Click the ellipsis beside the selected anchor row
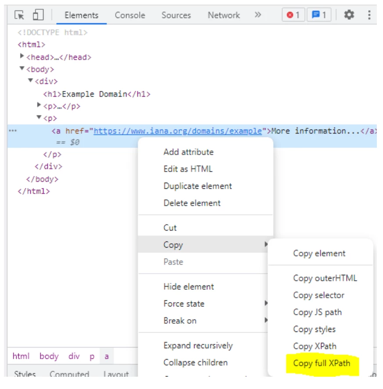383x389 pixels. pyautogui.click(x=13, y=131)
